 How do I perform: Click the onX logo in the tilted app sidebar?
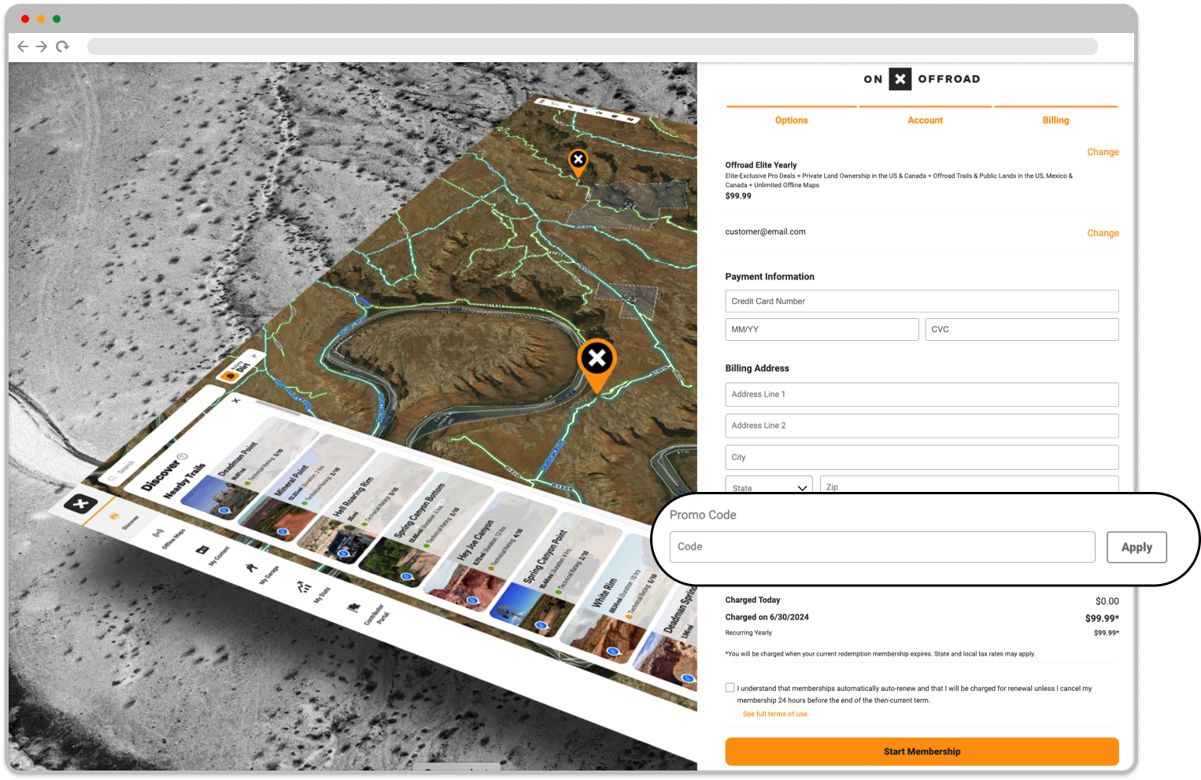coord(80,503)
